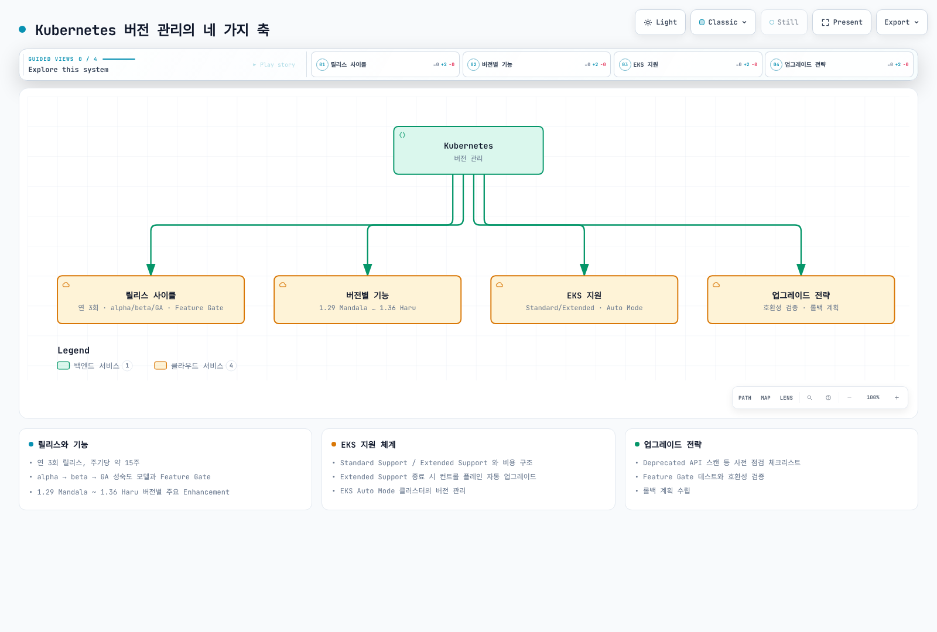Zoom out with the minus button
The width and height of the screenshot is (937, 632).
849,398
